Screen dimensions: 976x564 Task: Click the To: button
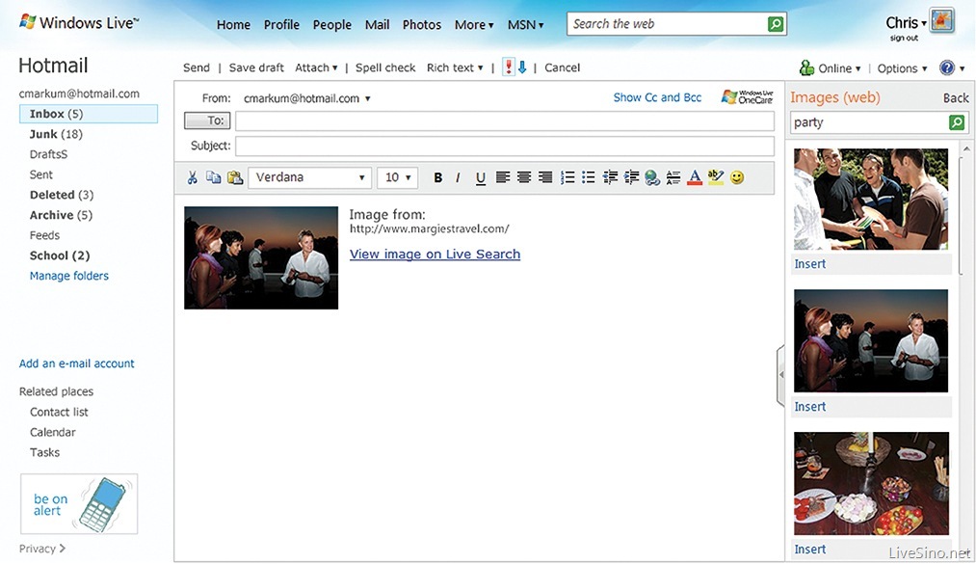(207, 121)
